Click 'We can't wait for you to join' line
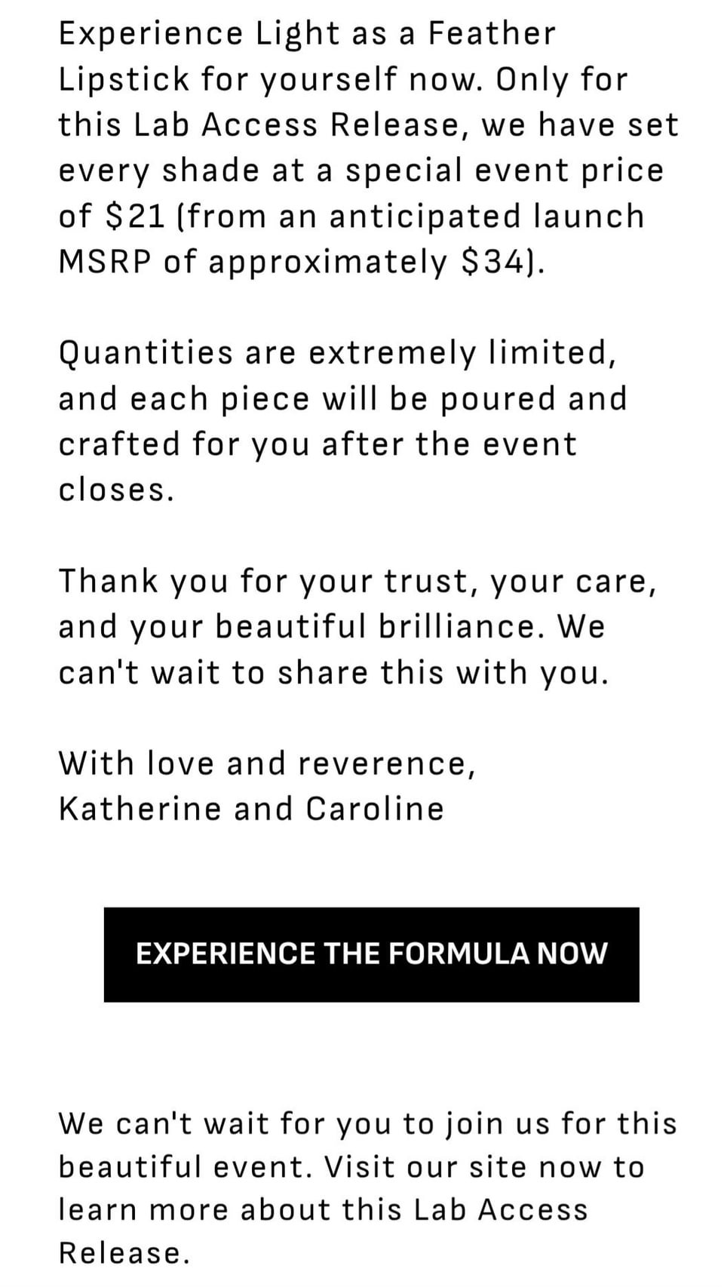The image size is (724, 1287). [367, 1123]
